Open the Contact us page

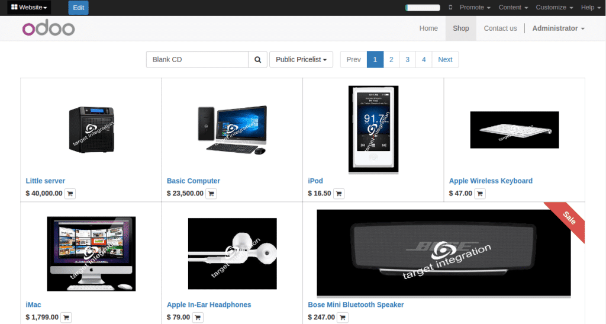pos(500,28)
